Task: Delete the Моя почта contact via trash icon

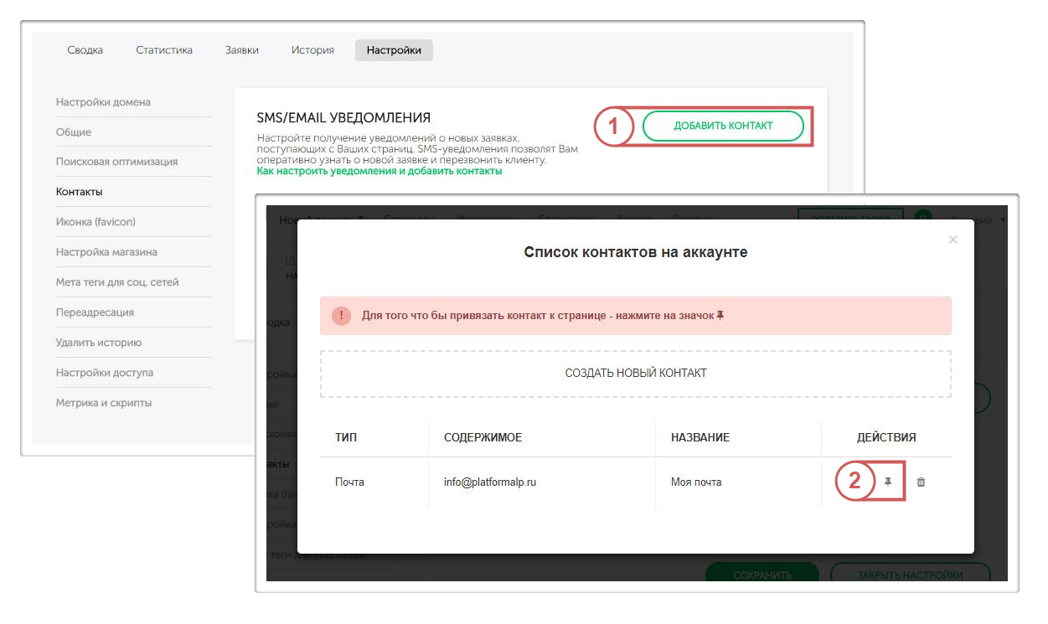Action: 921,482
